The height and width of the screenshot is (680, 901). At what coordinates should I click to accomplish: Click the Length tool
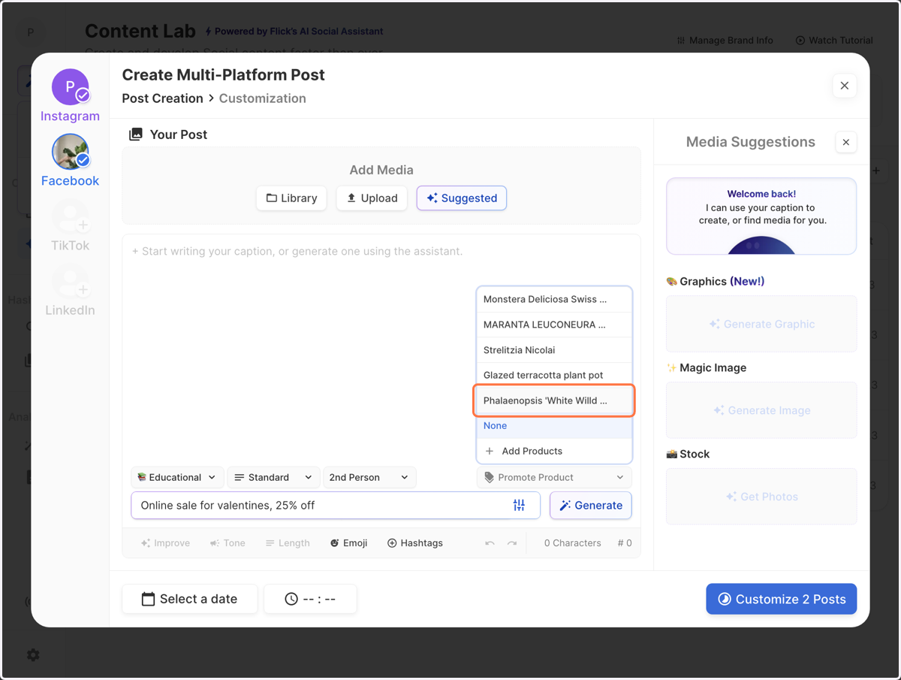(x=288, y=543)
